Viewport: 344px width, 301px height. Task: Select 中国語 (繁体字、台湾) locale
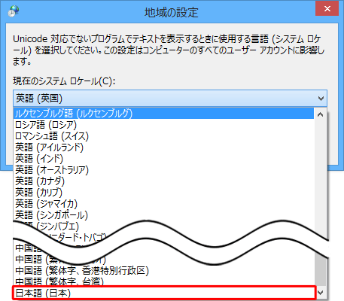pos(163,281)
